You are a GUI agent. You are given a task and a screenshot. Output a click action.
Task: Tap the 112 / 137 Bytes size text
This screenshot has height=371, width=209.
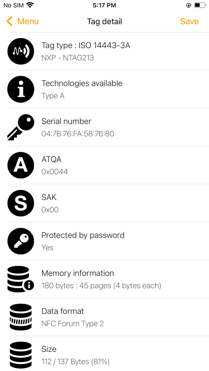pos(75,362)
